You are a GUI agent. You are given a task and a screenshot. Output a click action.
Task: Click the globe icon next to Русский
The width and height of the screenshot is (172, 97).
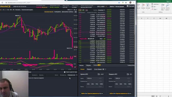pos(128,6)
